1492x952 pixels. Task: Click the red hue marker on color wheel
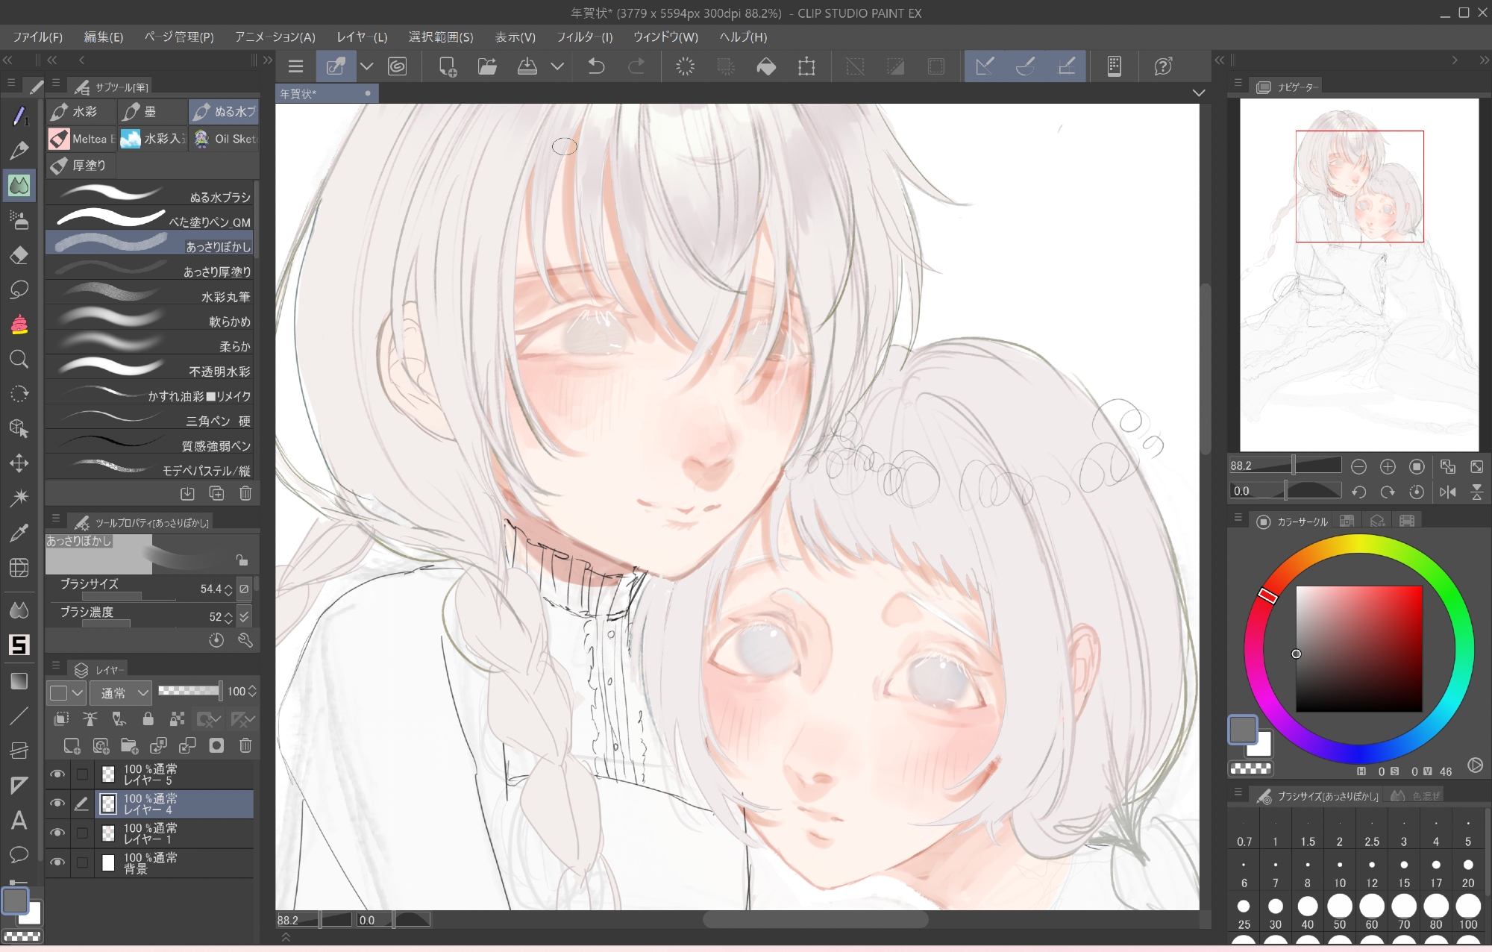tap(1268, 595)
